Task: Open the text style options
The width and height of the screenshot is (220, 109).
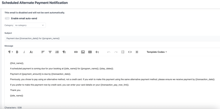Action: (x=31, y=52)
